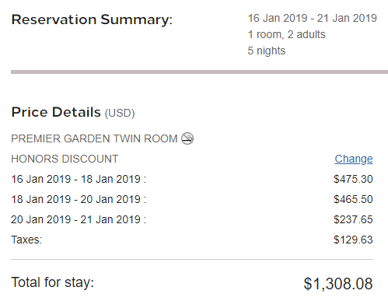This screenshot has width=388, height=301.
Task: Click the $475.30 price amount
Action: tap(353, 179)
